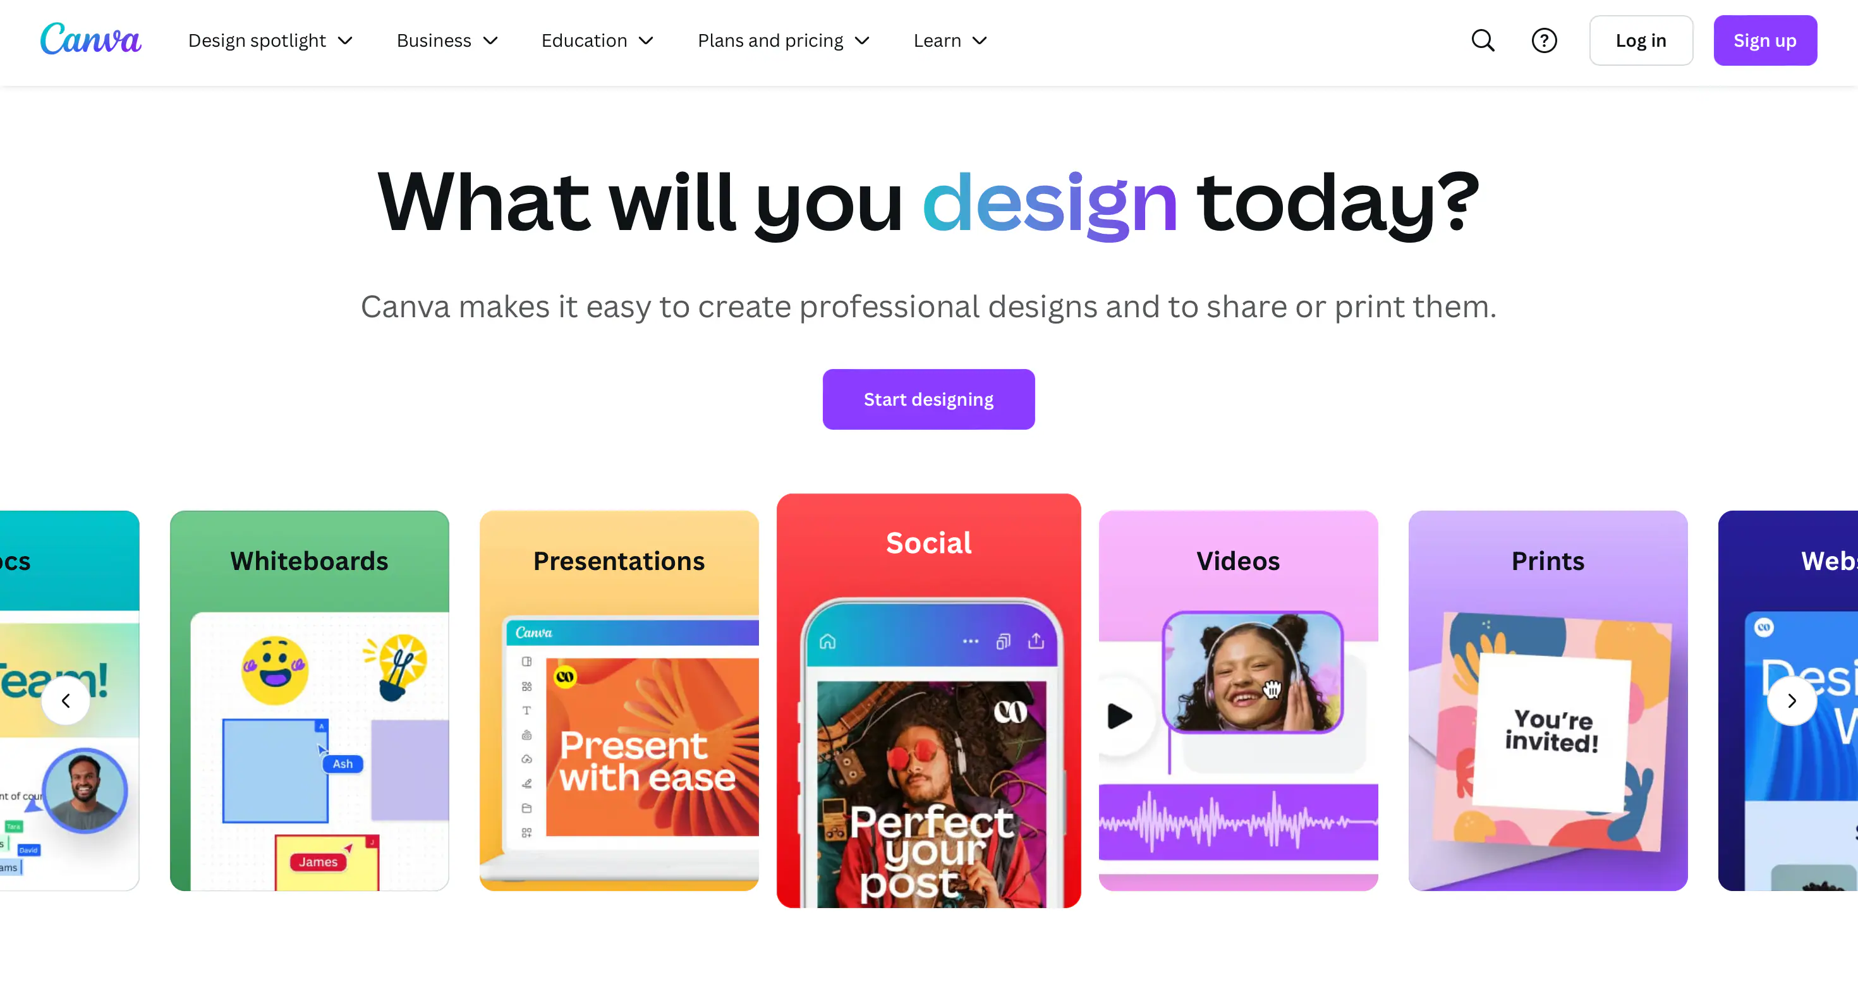Click the Start designing button

click(x=928, y=398)
